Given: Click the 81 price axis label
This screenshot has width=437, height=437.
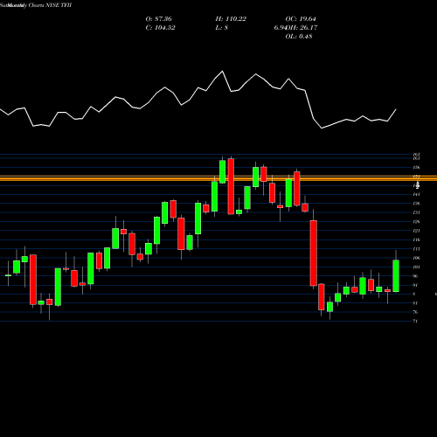Looking at the screenshot, I should (415, 303).
